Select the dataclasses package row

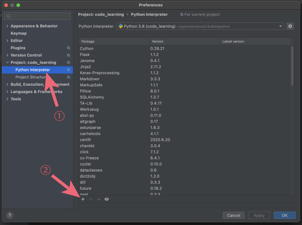point(185,170)
